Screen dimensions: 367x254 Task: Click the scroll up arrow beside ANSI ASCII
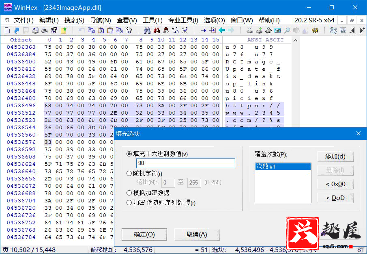point(295,41)
